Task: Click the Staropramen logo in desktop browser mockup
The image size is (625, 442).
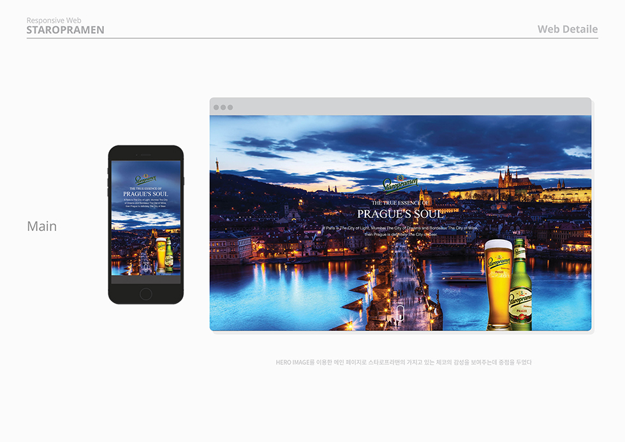Action: tap(400, 184)
